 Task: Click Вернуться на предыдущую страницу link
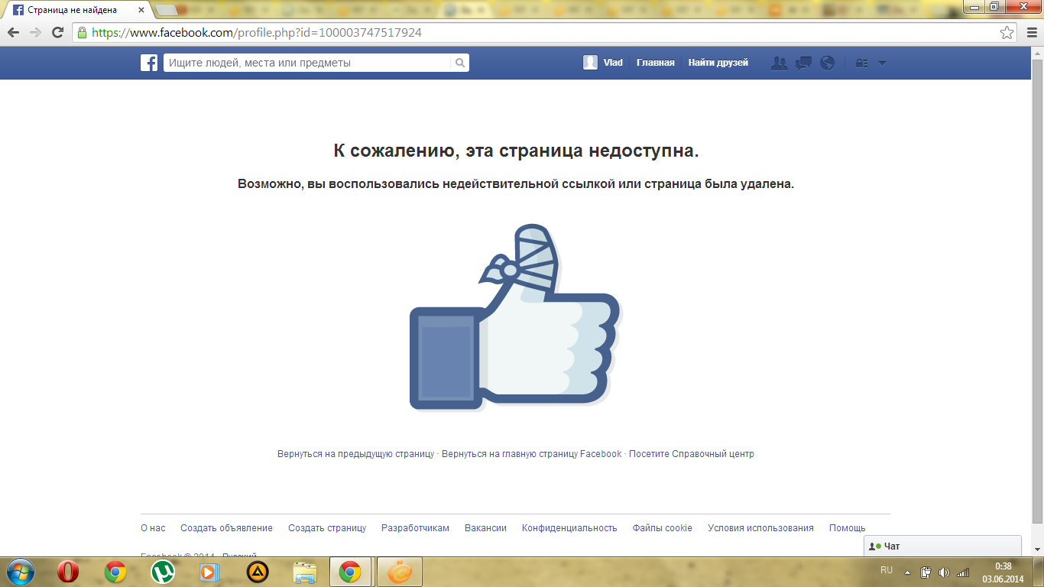[355, 454]
